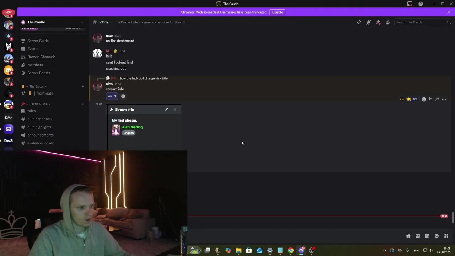Click nico's avatar on dashboard message
Viewport: 455px width, 256px height.
(97, 38)
